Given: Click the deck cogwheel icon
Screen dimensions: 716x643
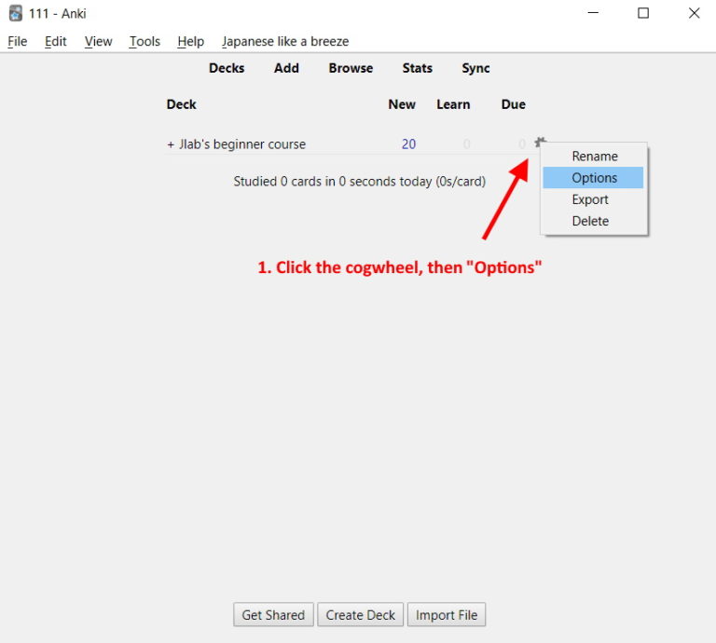Looking at the screenshot, I should tap(539, 143).
